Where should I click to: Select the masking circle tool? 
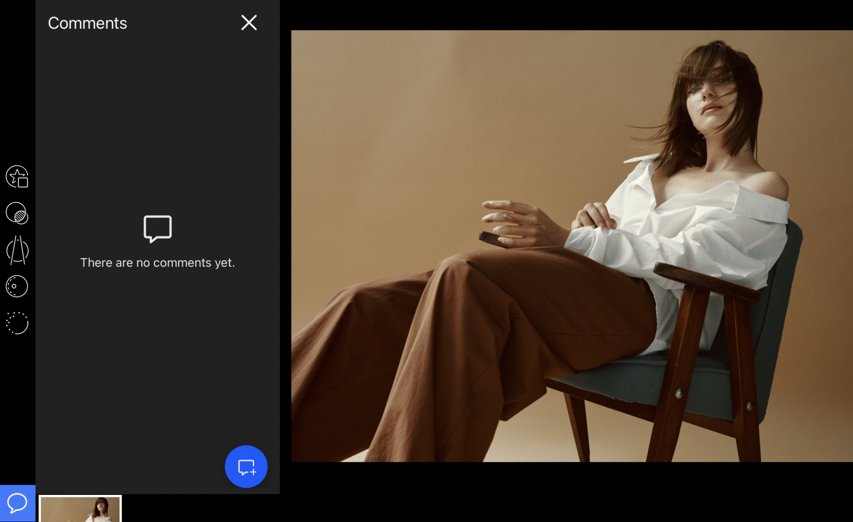[17, 213]
